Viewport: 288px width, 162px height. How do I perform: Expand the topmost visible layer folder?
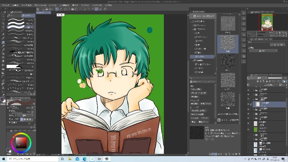point(254,90)
